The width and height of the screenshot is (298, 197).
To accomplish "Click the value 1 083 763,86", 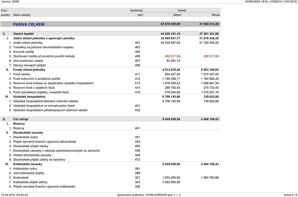I will point(210,178).
